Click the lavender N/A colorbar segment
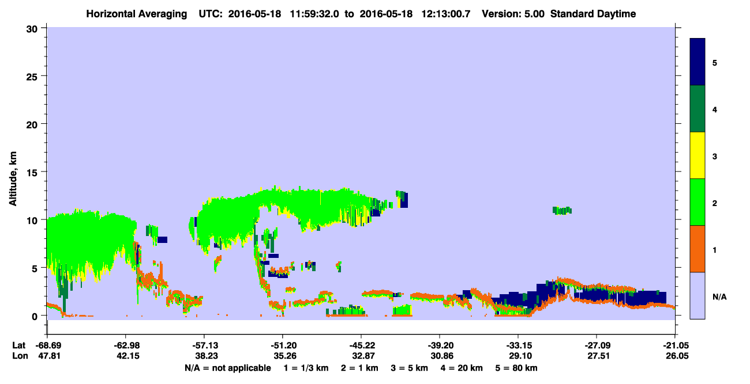This screenshot has height=384, width=750. pyautogui.click(x=697, y=295)
